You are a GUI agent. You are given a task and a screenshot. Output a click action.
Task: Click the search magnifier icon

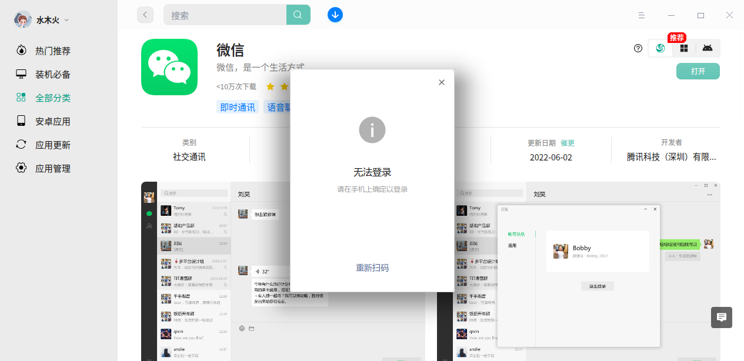(298, 14)
